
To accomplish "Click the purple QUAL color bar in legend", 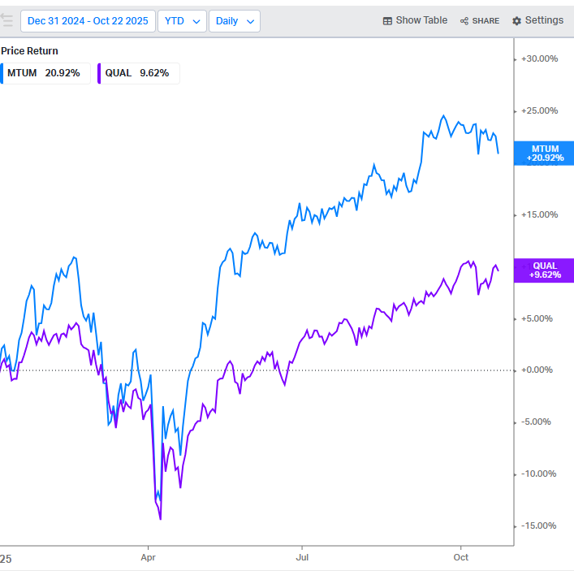I will click(99, 73).
